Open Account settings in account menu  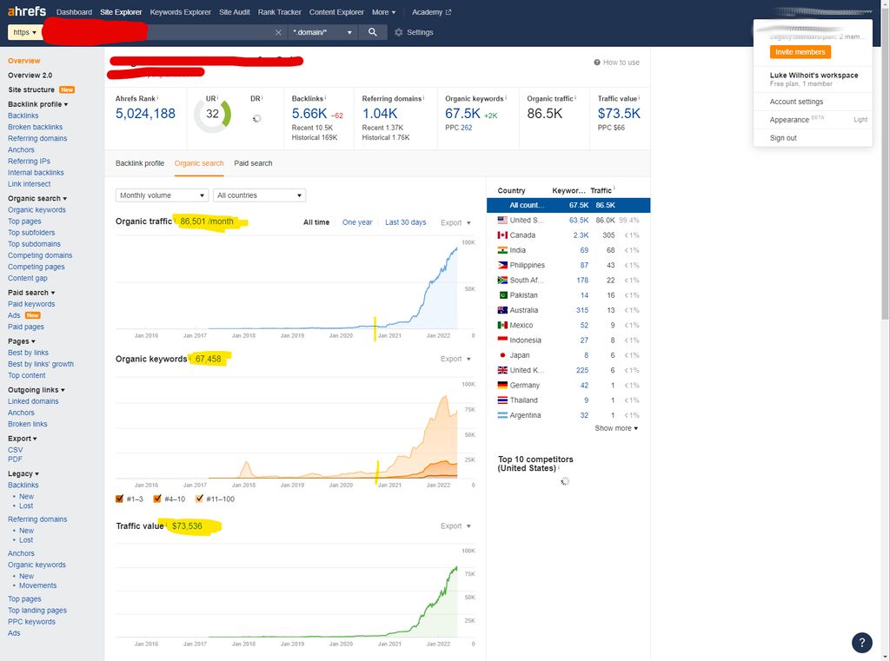[796, 102]
